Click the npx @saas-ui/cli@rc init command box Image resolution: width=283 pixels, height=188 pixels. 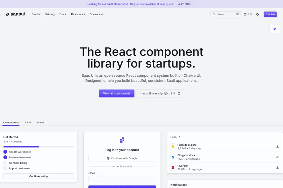coord(160,93)
